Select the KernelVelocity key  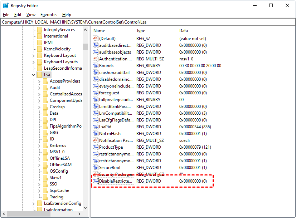click(57, 49)
